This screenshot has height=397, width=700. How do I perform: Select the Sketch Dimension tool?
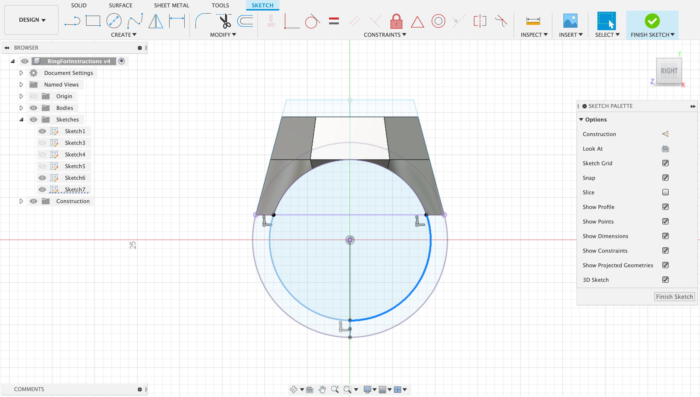177,21
